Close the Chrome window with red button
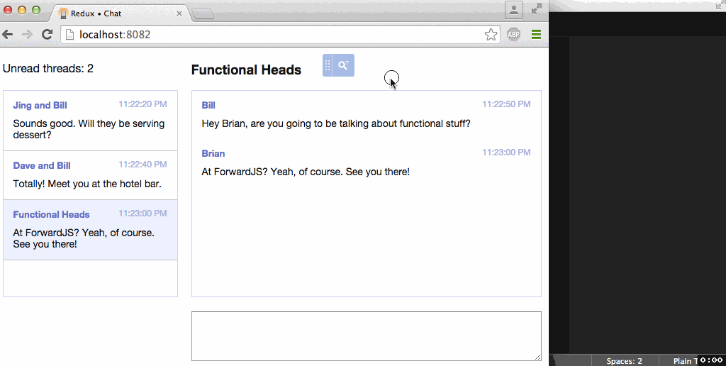726x366 pixels. [x=8, y=10]
